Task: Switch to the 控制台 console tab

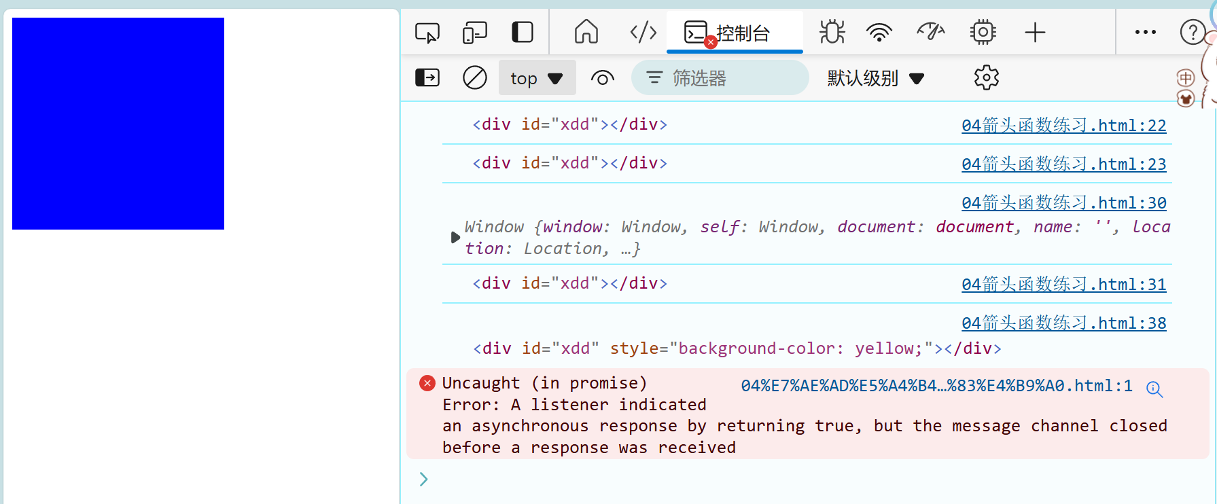Action: click(735, 33)
